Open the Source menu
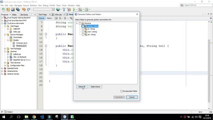The image size is (213, 120). (x=26, y=5)
